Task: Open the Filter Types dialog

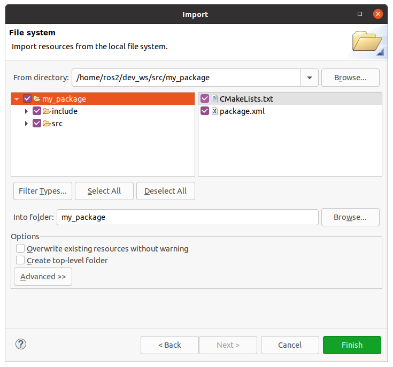Action: [43, 191]
